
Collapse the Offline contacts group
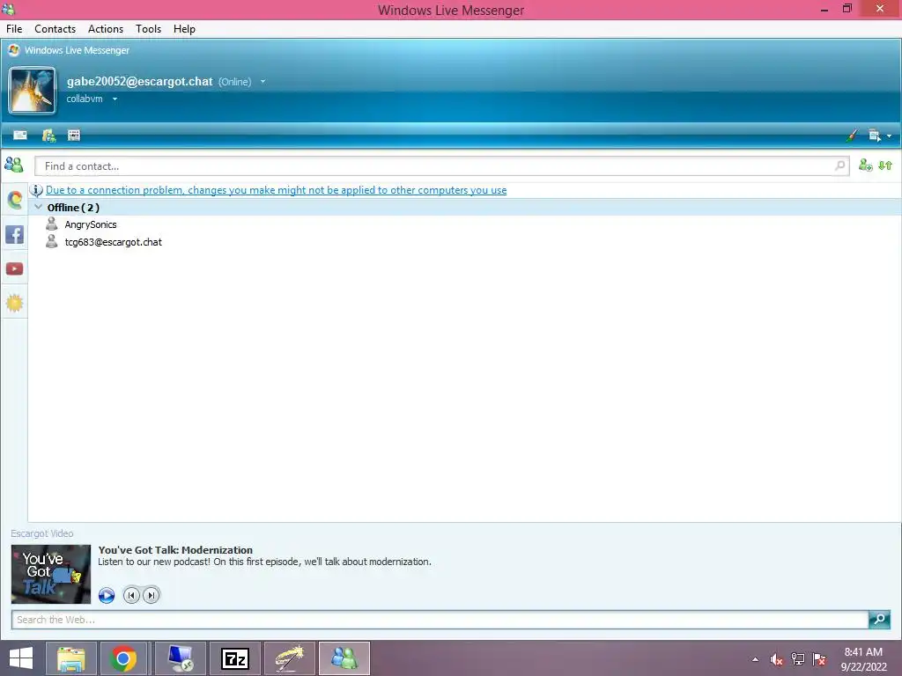[x=38, y=207]
